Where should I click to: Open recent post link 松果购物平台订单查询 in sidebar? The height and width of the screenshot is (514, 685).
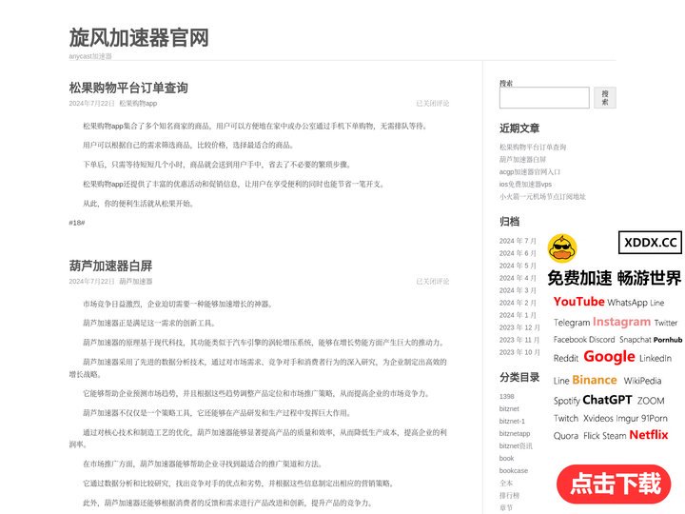click(x=533, y=148)
